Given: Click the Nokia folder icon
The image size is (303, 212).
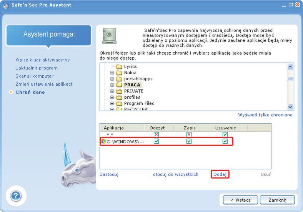Looking at the screenshot, I should (119, 73).
